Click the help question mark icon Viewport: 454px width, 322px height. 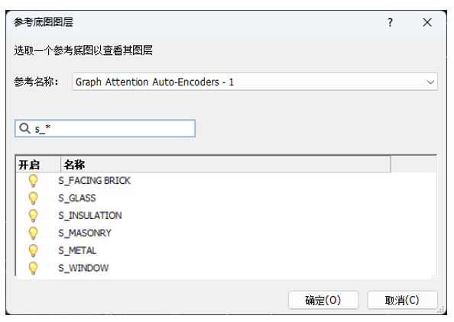(x=391, y=22)
